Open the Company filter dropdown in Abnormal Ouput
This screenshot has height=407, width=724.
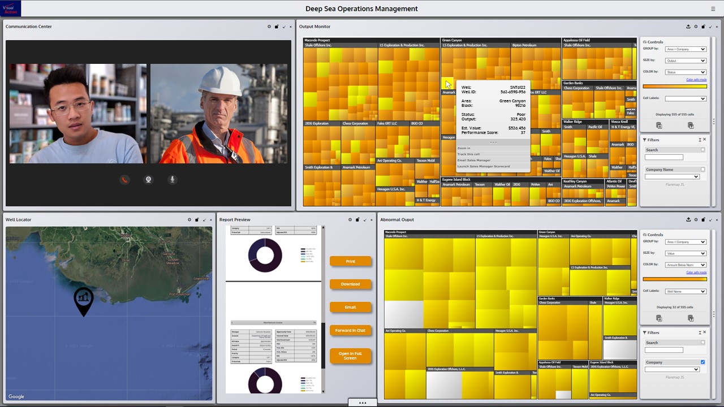672,370
